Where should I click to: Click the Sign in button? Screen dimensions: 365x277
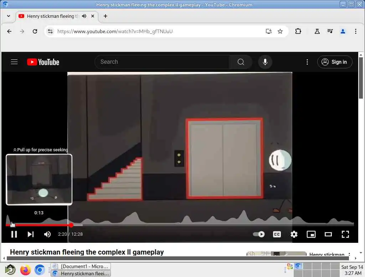[x=335, y=62]
